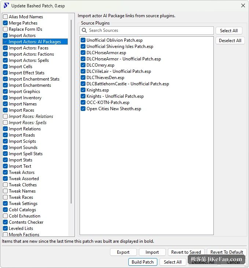This screenshot has height=268, width=249.
Task: Select the Import Enchantments row
Action: click(35, 85)
